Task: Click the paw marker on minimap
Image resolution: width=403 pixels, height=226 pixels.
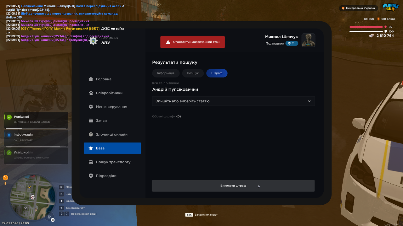Action: coord(36,209)
